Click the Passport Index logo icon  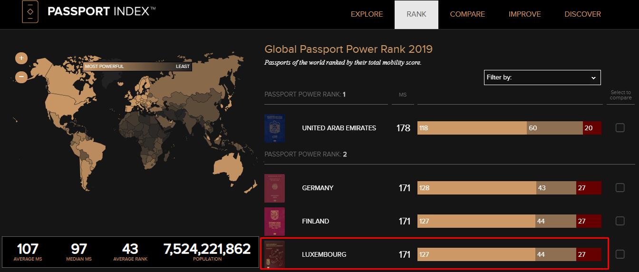(30, 12)
